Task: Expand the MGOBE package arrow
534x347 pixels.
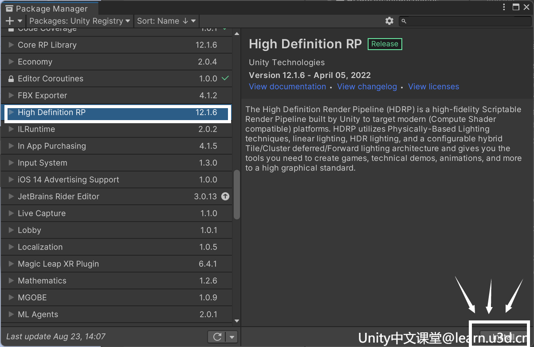Action: [11, 297]
